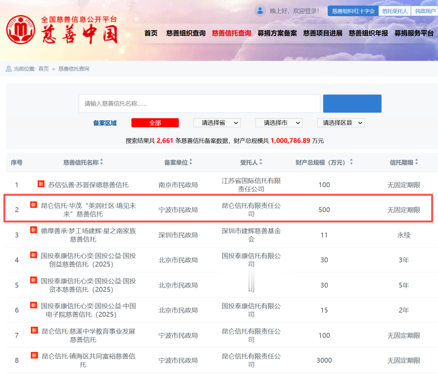The image size is (438, 375).
Task: Click the 新 badge on 国投创益 row
Action: (x=34, y=255)
